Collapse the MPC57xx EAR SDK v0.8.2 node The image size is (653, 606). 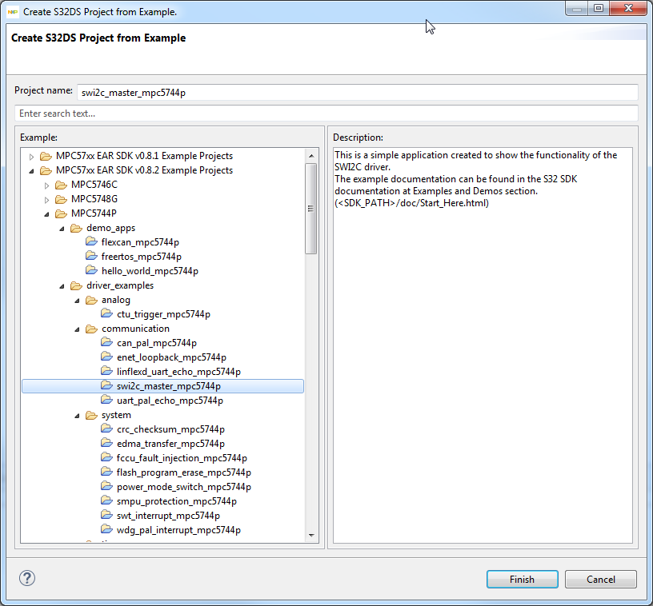pos(32,171)
